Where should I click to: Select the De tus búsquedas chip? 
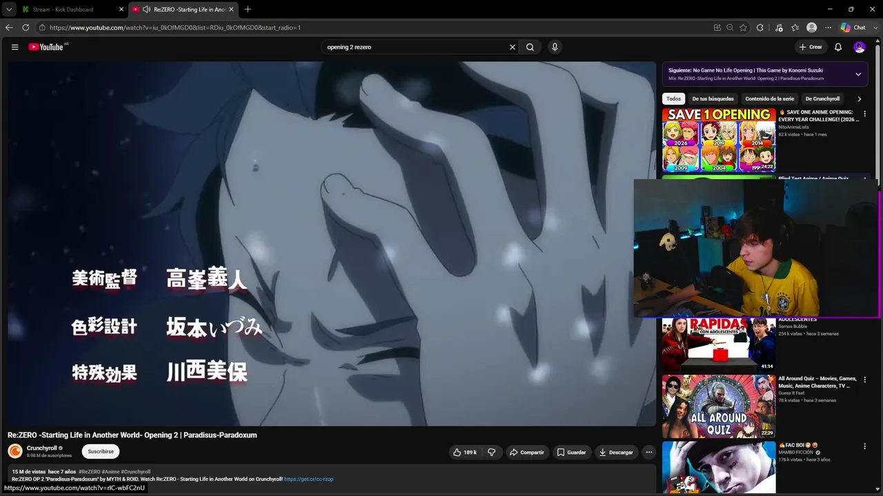pyautogui.click(x=713, y=99)
